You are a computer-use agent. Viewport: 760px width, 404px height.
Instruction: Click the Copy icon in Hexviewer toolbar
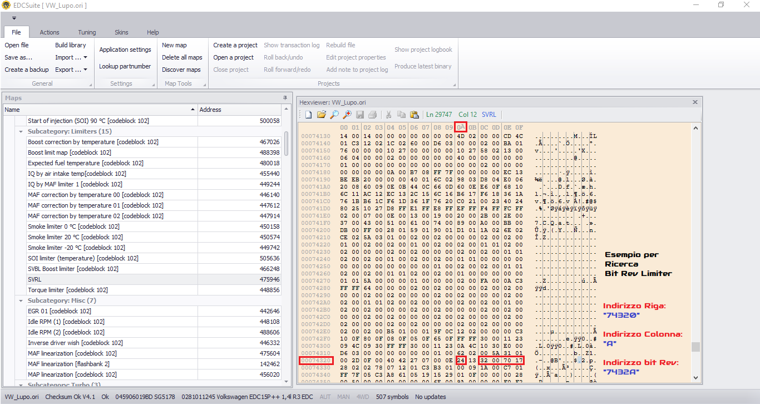click(401, 115)
